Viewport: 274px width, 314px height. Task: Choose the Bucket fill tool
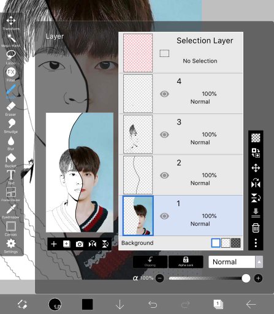pyautogui.click(x=11, y=161)
